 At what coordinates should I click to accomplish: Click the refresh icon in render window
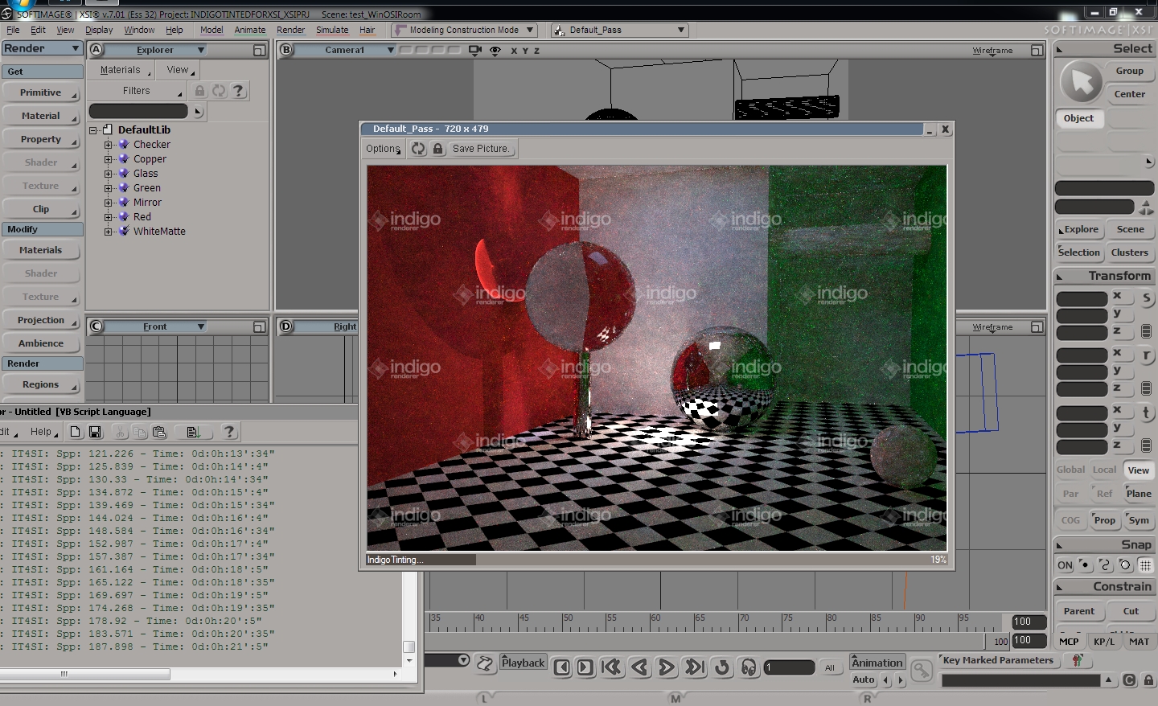pyautogui.click(x=418, y=149)
